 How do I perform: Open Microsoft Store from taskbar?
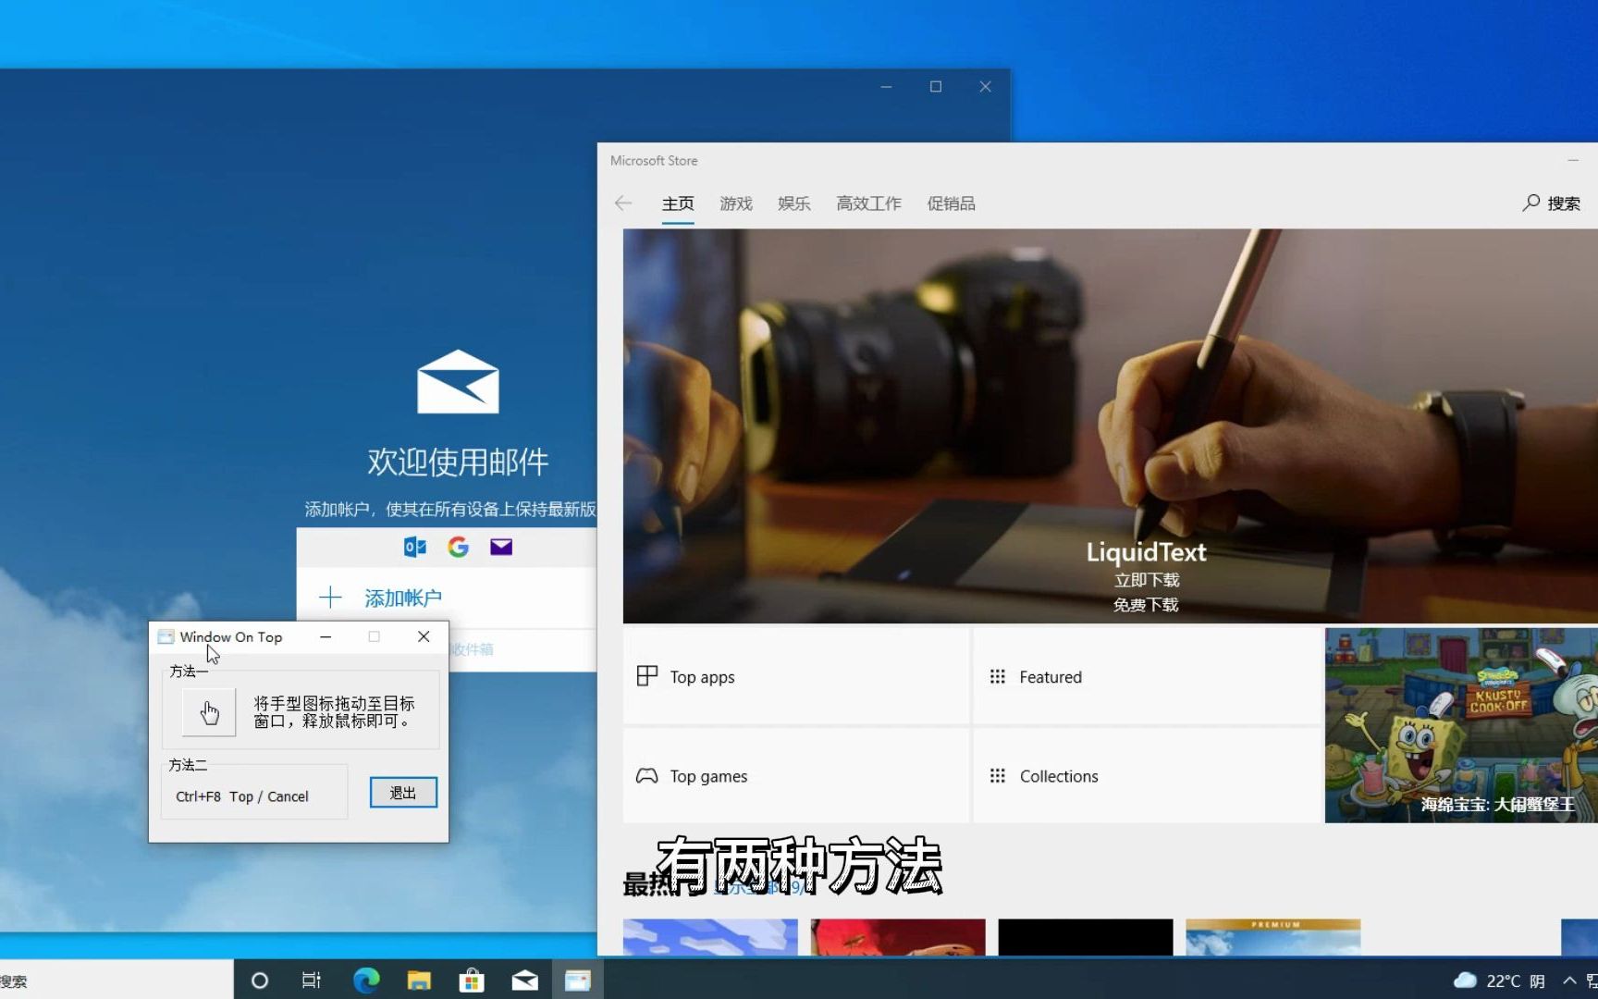[472, 980]
